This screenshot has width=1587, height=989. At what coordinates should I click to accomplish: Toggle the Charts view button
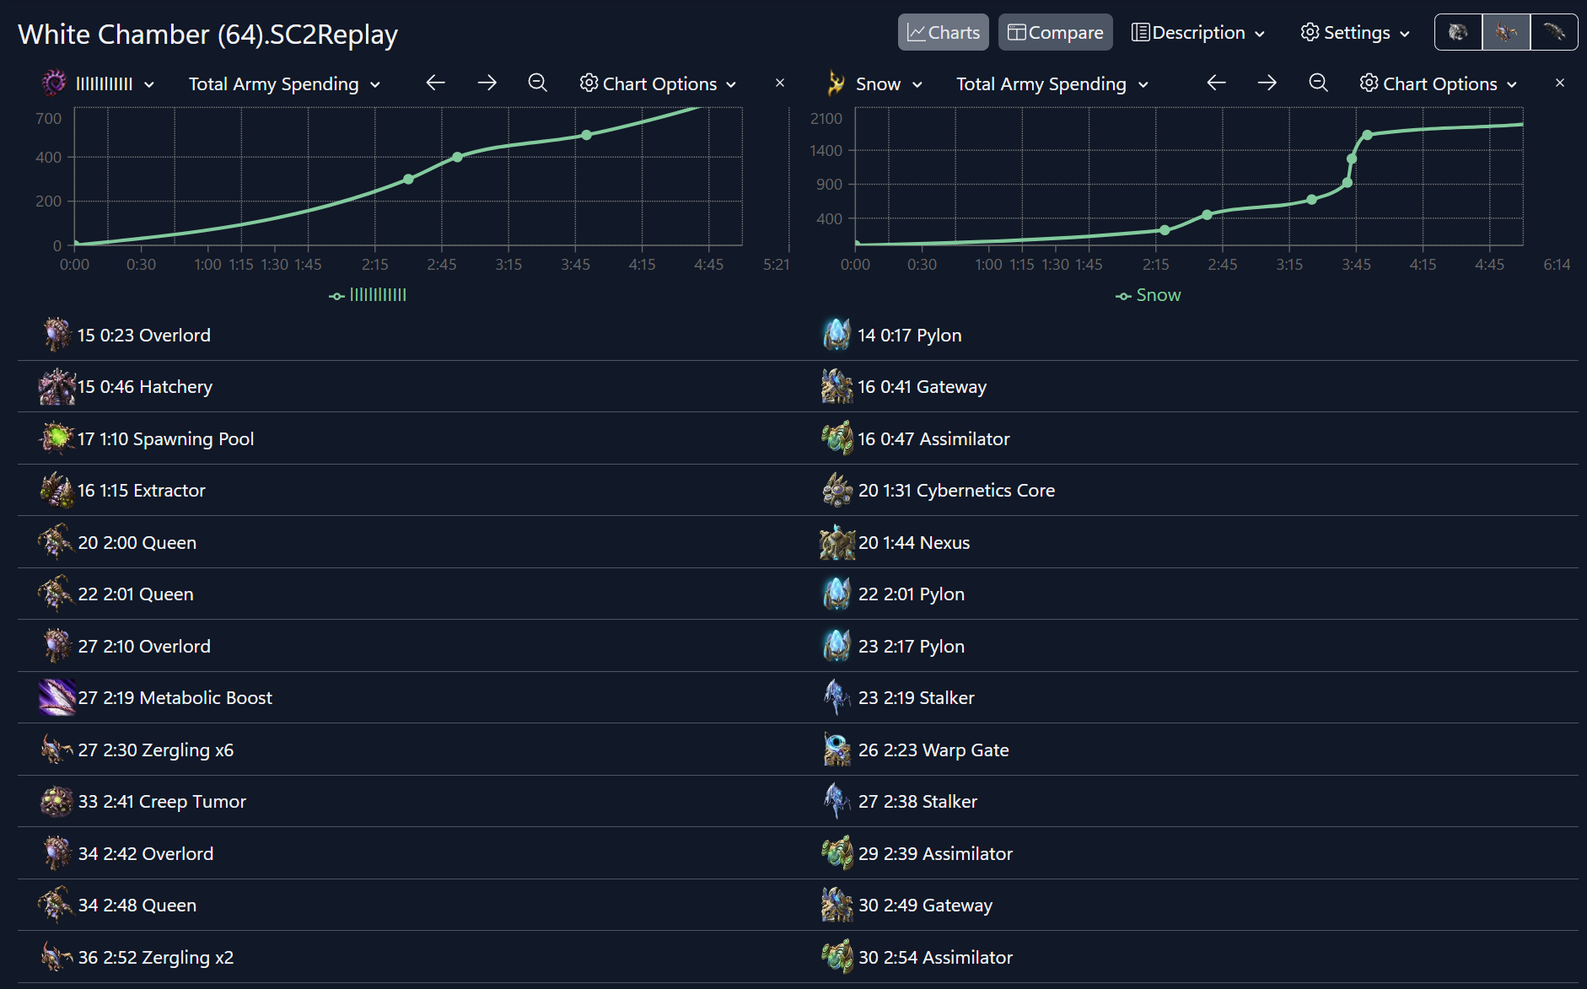[x=943, y=32]
